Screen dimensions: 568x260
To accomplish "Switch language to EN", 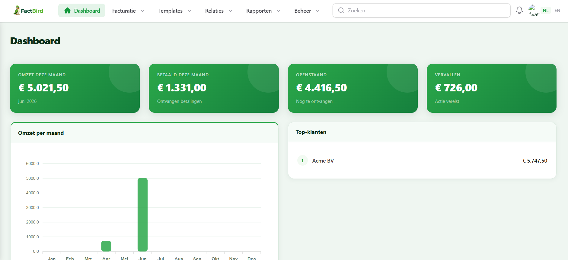I will 557,10.
